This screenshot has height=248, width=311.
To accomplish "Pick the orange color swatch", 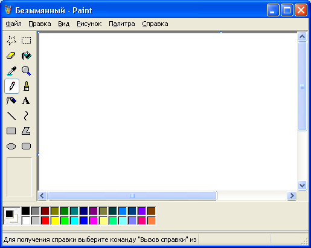I will tap(152, 221).
